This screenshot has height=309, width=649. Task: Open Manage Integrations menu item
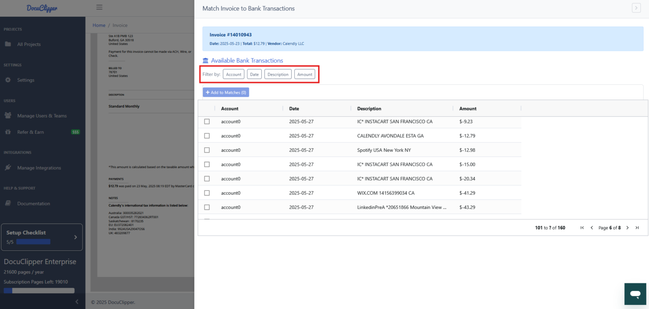pyautogui.click(x=39, y=168)
